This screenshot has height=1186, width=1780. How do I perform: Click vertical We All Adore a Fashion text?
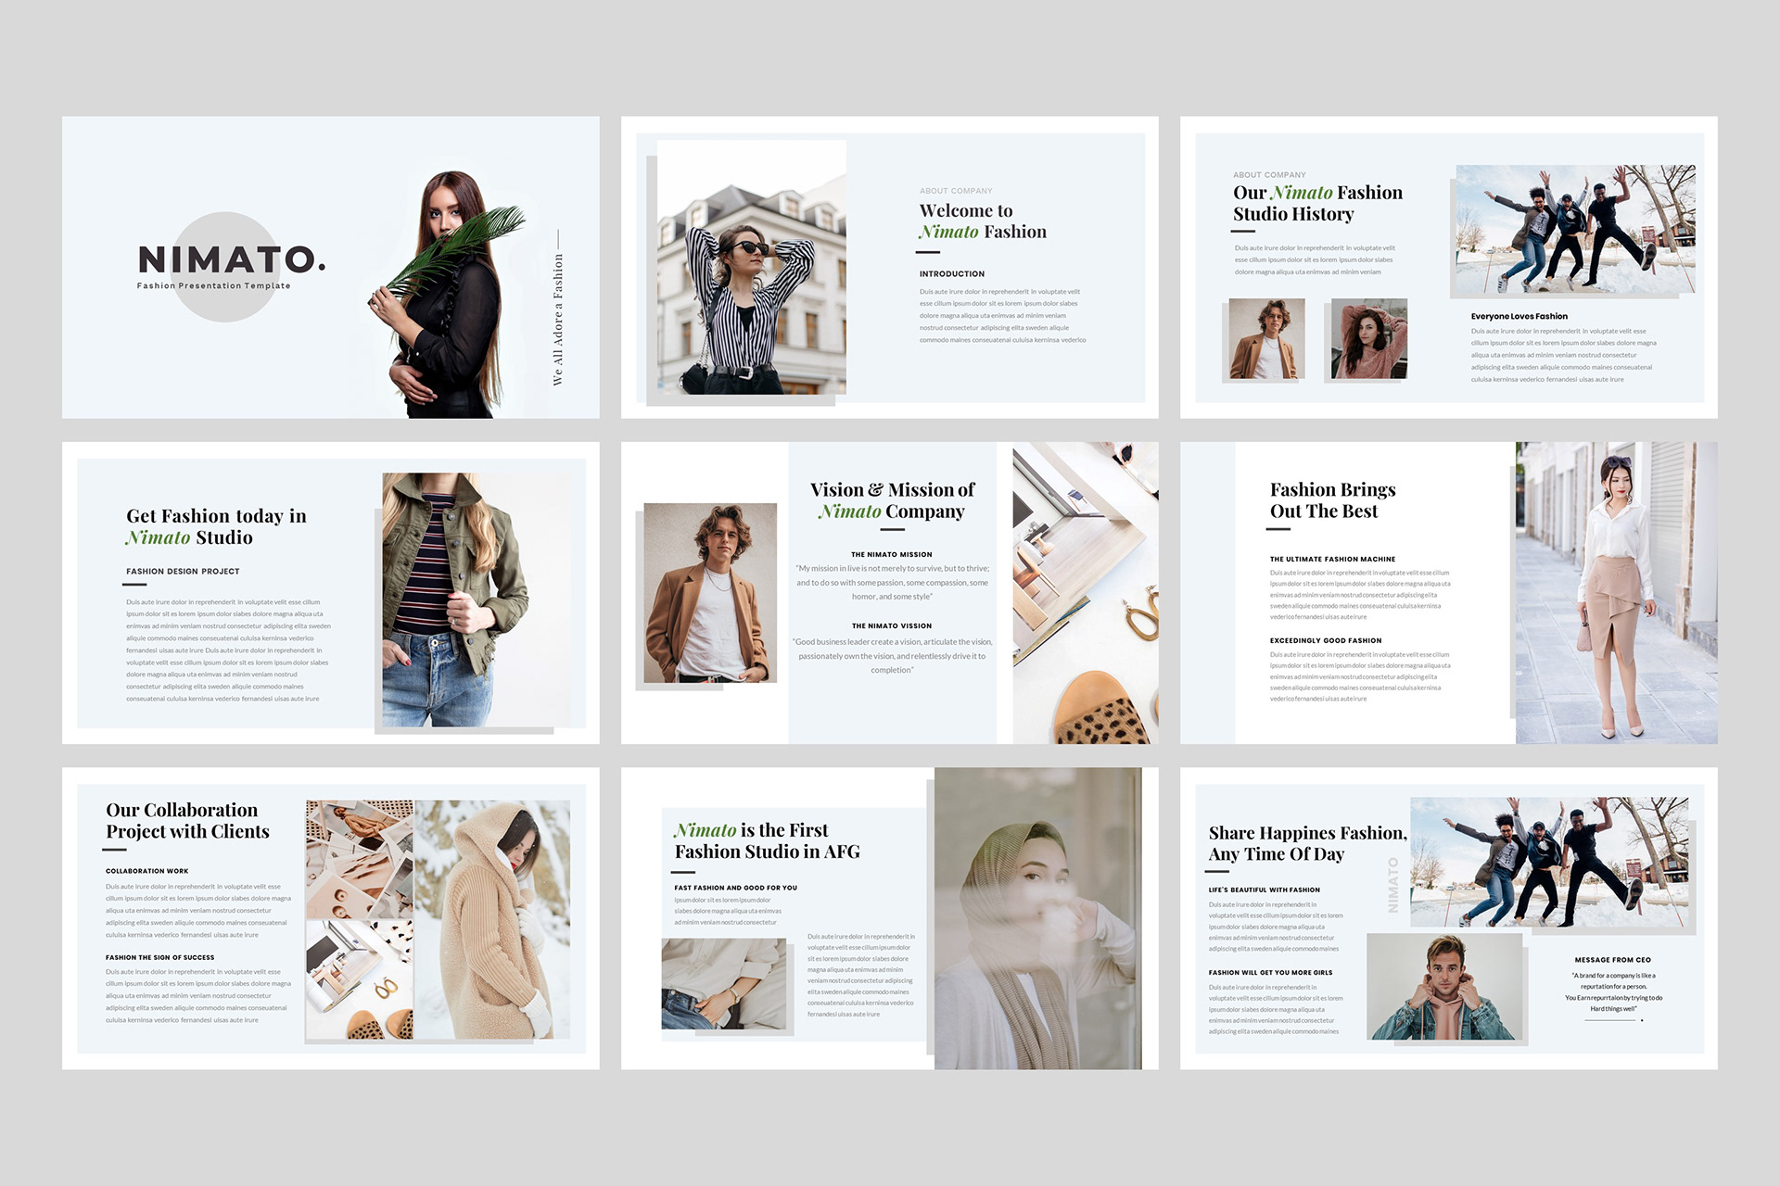pyautogui.click(x=558, y=320)
